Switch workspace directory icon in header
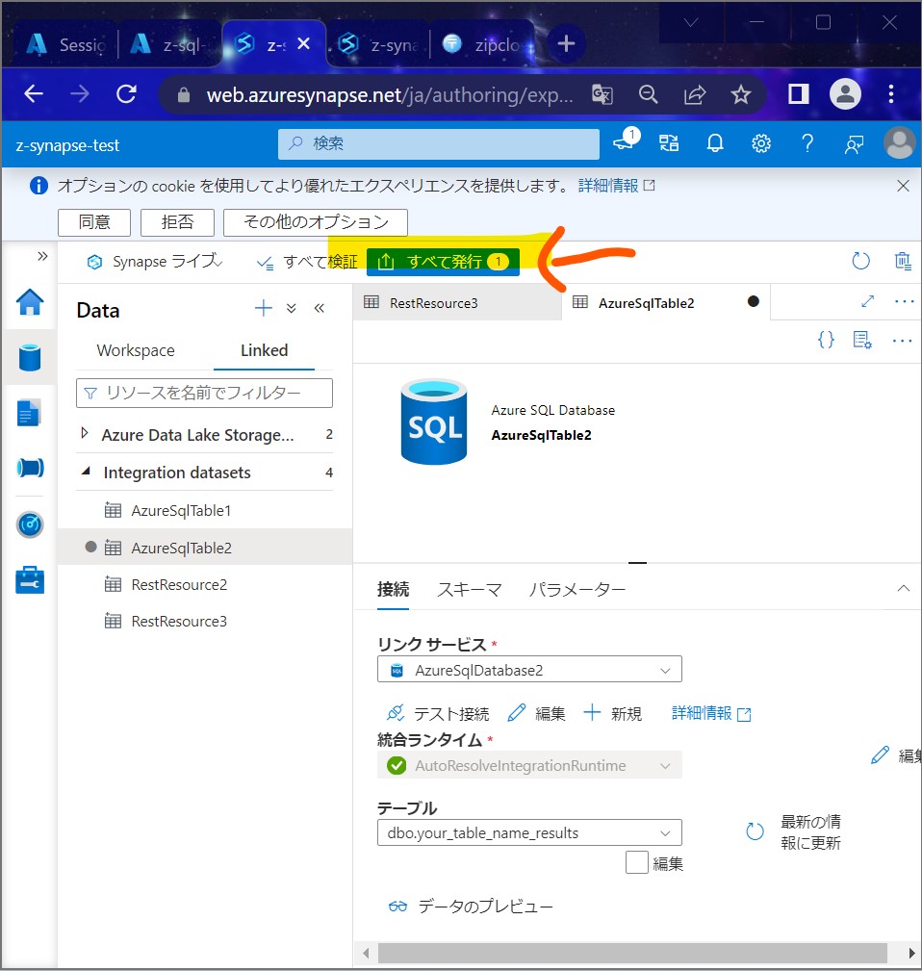The width and height of the screenshot is (922, 971). point(669,143)
